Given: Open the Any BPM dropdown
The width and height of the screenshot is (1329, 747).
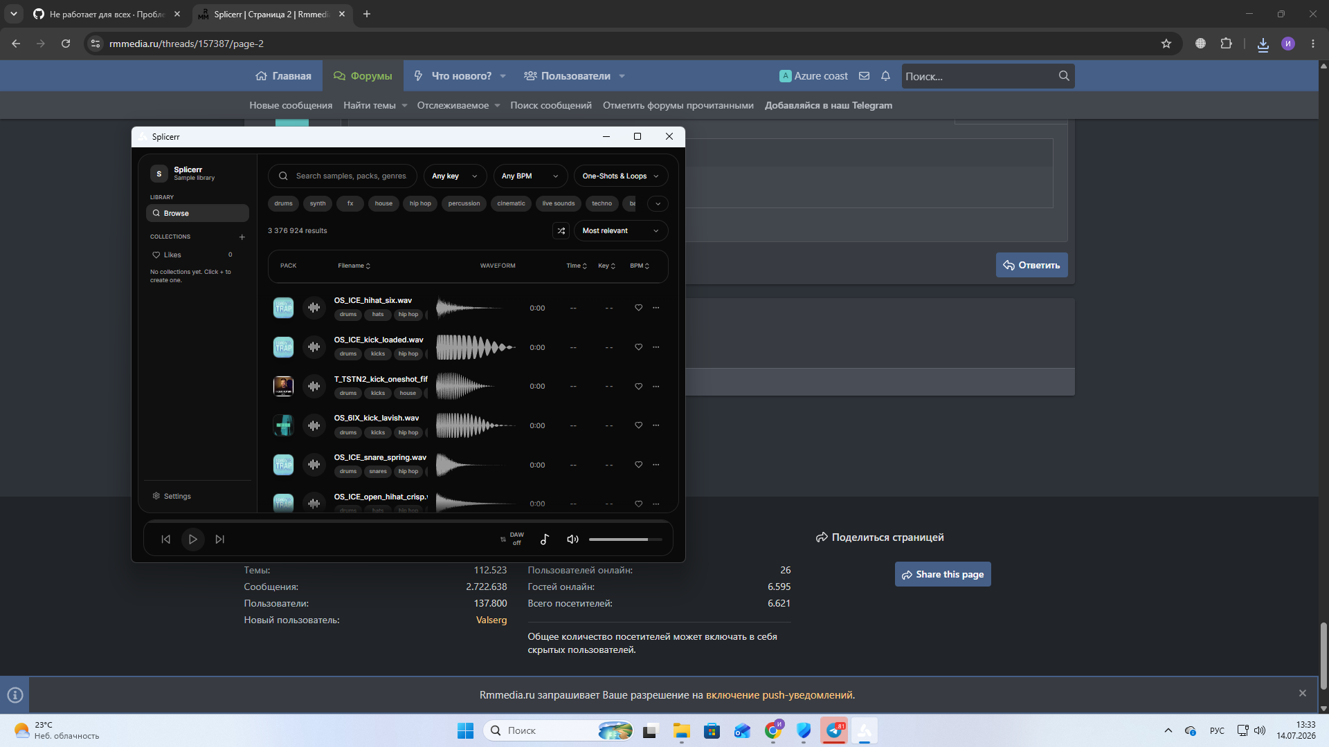Looking at the screenshot, I should tap(530, 176).
